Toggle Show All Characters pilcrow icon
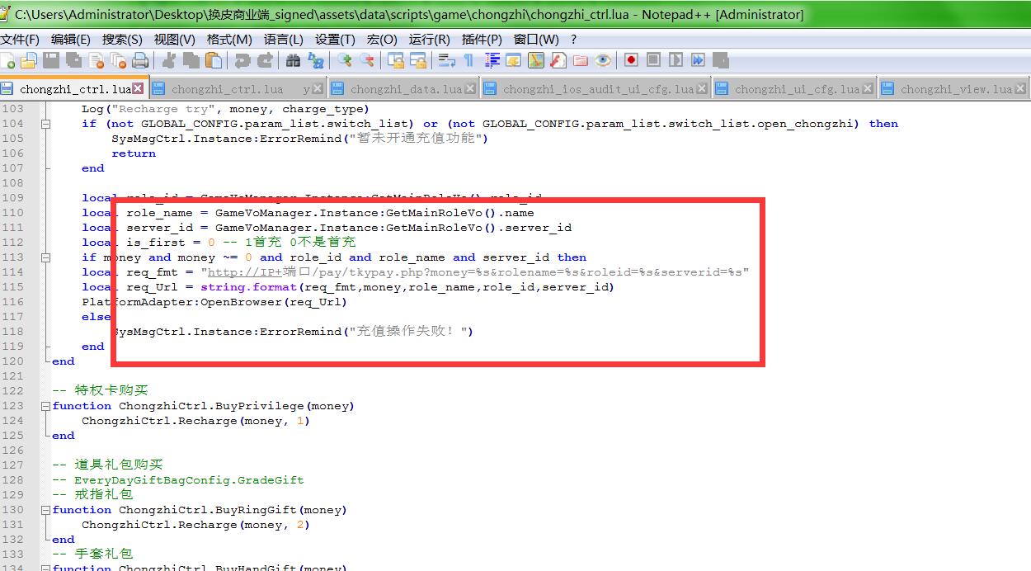Viewport: 1031px width, 571px height. [468, 60]
